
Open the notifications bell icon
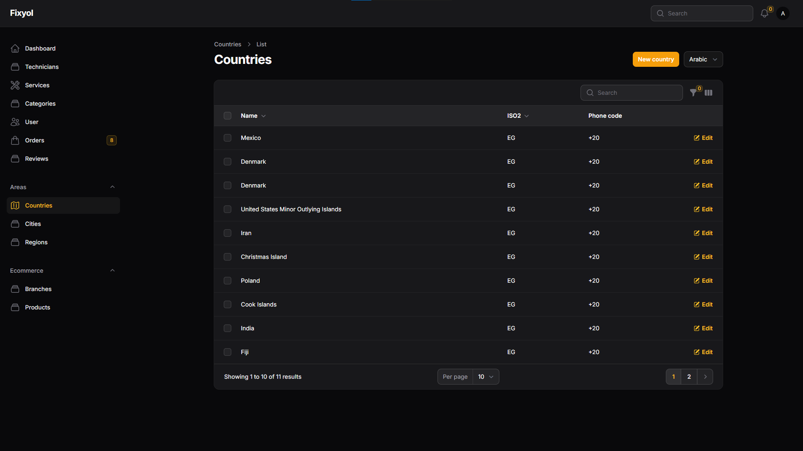(764, 13)
